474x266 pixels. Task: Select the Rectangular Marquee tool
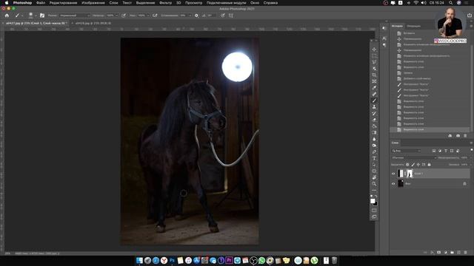click(374, 56)
